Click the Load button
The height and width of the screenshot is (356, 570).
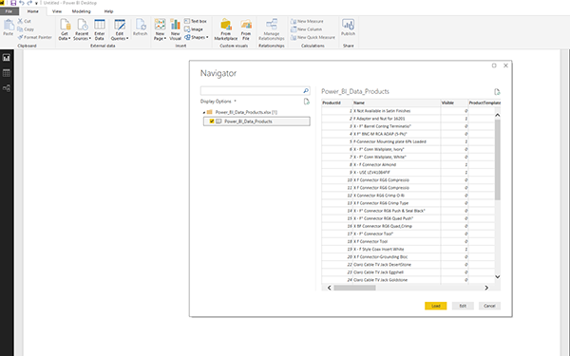pyautogui.click(x=435, y=306)
